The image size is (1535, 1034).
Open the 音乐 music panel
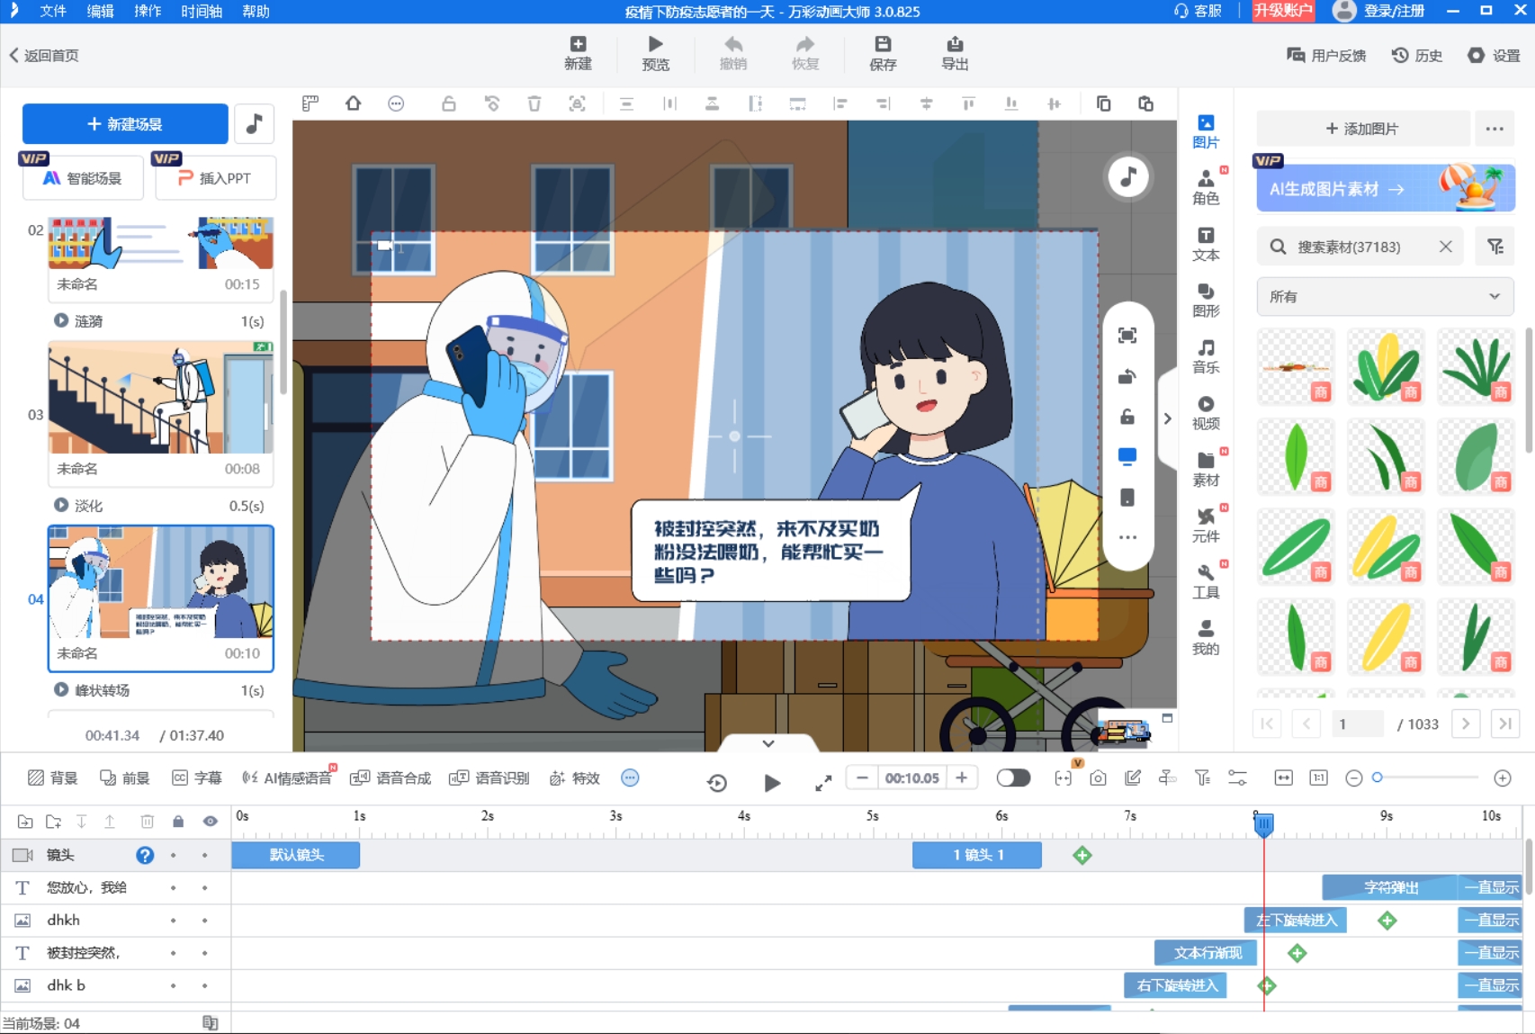(x=1205, y=356)
